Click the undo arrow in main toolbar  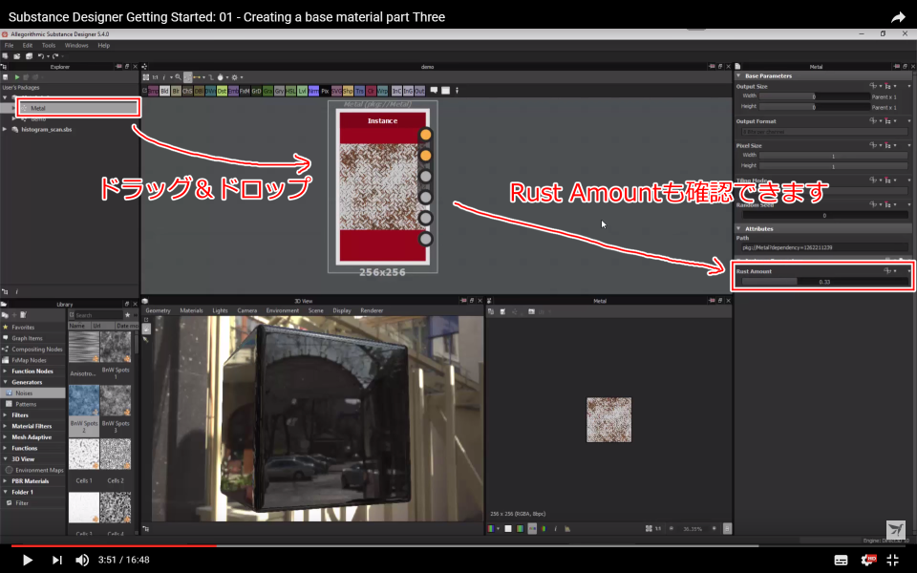40,56
